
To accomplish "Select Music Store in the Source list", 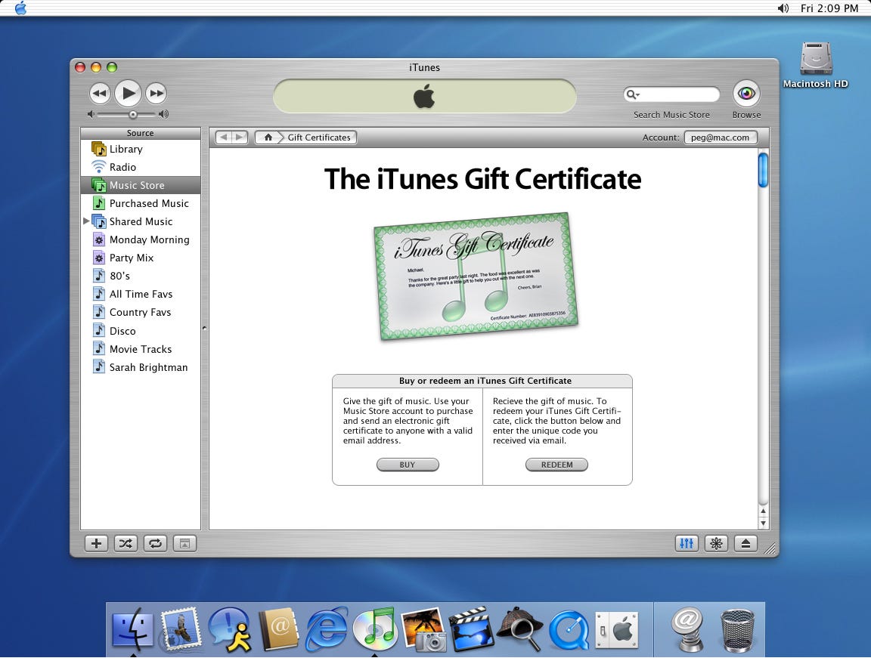I will [x=141, y=185].
